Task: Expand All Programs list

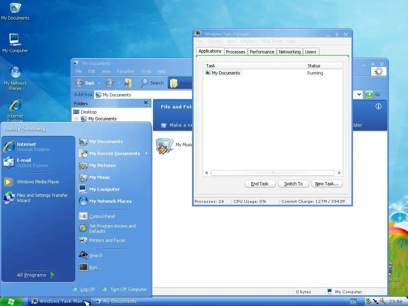Action: [36, 275]
